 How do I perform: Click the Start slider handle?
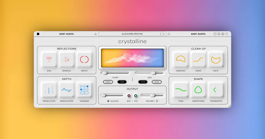[x=104, y=73]
